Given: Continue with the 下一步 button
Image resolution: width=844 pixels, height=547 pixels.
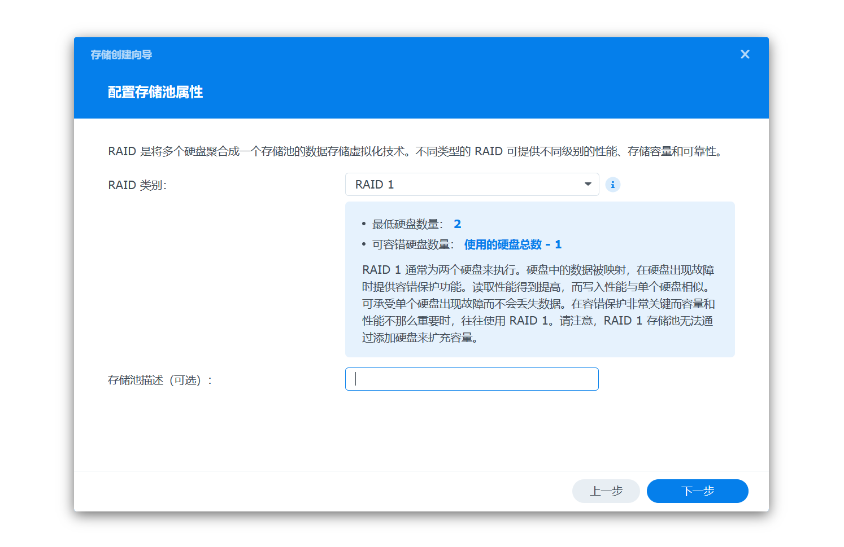Looking at the screenshot, I should coord(697,491).
